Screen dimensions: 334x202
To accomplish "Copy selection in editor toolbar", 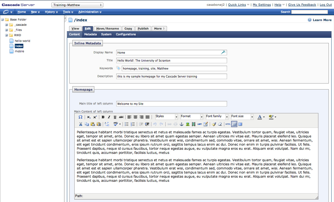I will point(87,124).
